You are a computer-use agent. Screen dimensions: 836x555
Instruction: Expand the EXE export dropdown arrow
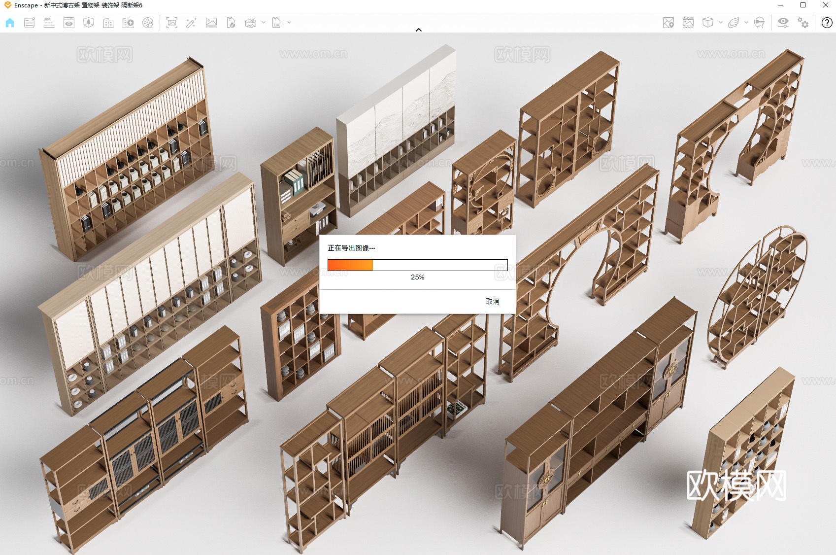[289, 22]
